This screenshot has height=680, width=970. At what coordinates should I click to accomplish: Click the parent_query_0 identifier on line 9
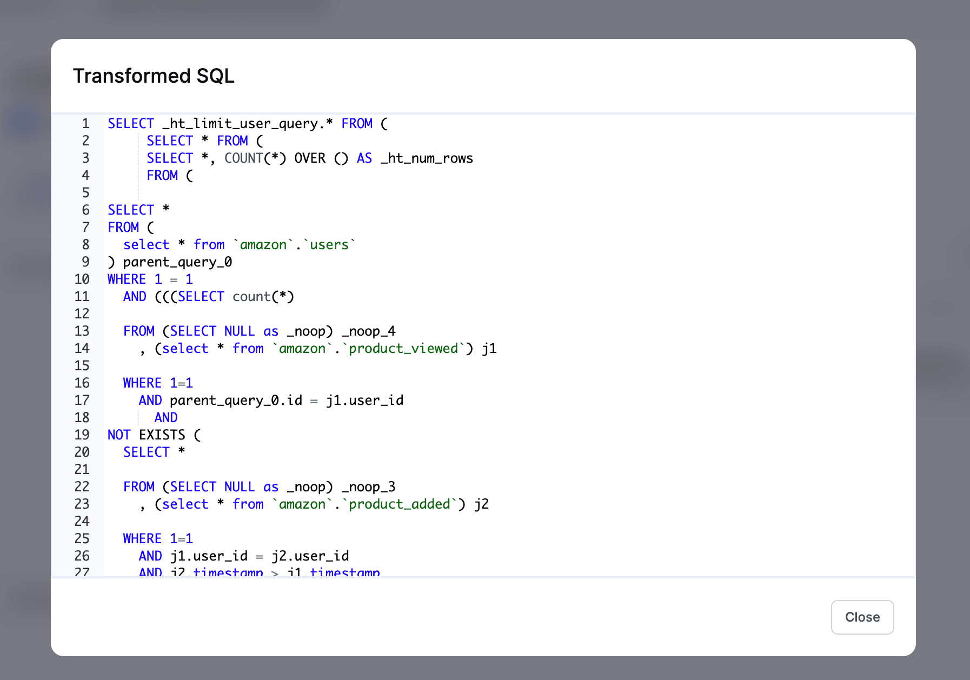click(177, 262)
